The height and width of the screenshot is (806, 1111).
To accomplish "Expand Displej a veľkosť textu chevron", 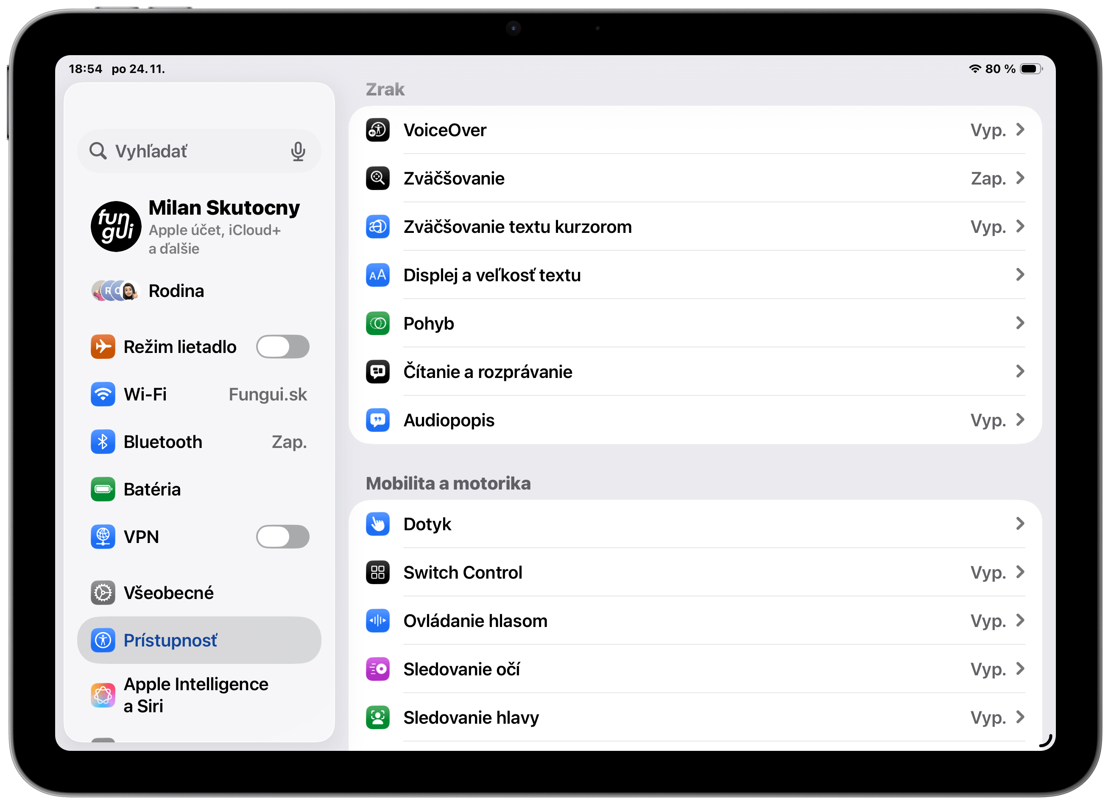I will click(x=1020, y=275).
